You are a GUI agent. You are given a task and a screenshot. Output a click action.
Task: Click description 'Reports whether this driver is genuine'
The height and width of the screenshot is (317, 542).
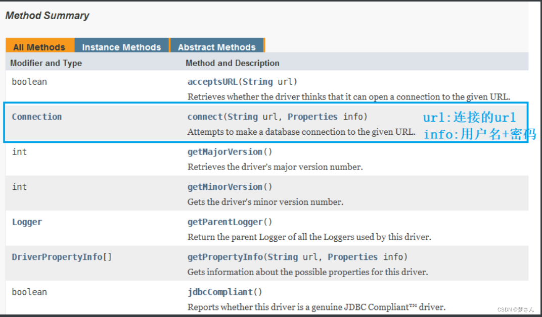[317, 307]
